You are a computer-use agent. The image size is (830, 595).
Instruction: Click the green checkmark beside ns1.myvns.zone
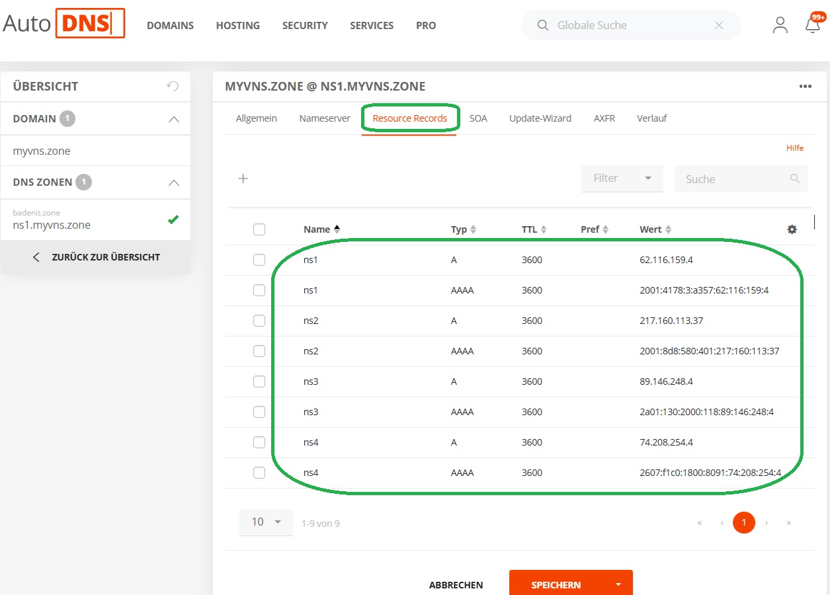click(x=173, y=219)
